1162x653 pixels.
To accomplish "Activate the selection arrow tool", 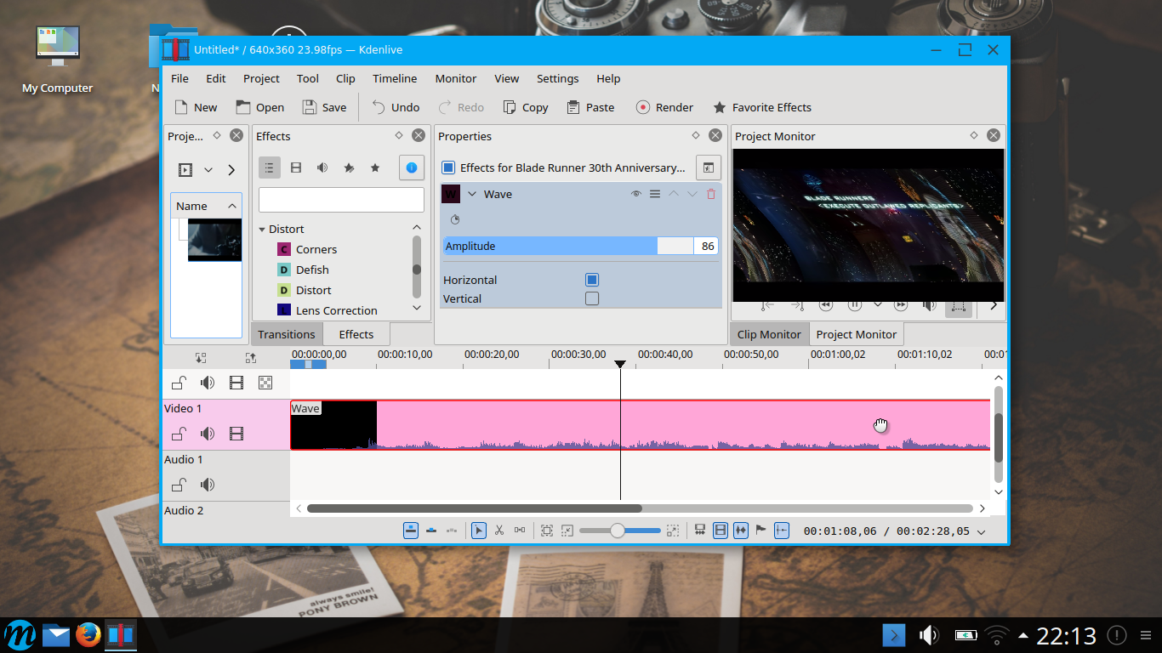I will coord(479,531).
